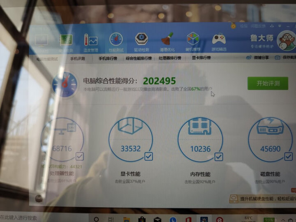The image size is (296, 222).
Task: Open 装机推荐 cube icon
Action: (193, 42)
